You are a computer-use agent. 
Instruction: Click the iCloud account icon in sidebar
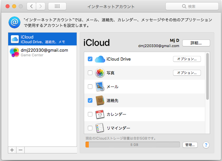pyautogui.click(x=15, y=39)
